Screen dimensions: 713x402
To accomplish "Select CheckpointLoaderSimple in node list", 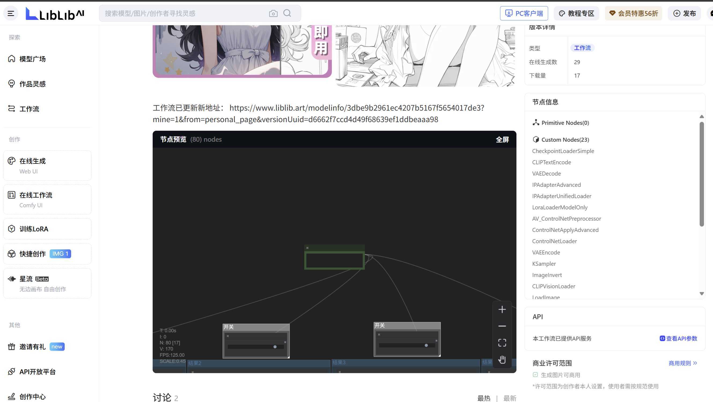I will coord(563,151).
